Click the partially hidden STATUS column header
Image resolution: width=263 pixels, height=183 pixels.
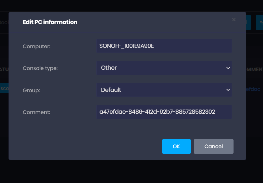click(4, 69)
